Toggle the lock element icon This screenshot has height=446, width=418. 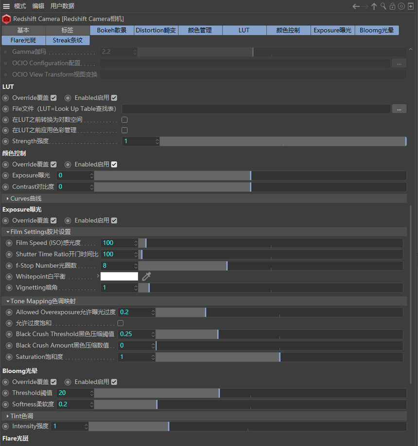392,6
